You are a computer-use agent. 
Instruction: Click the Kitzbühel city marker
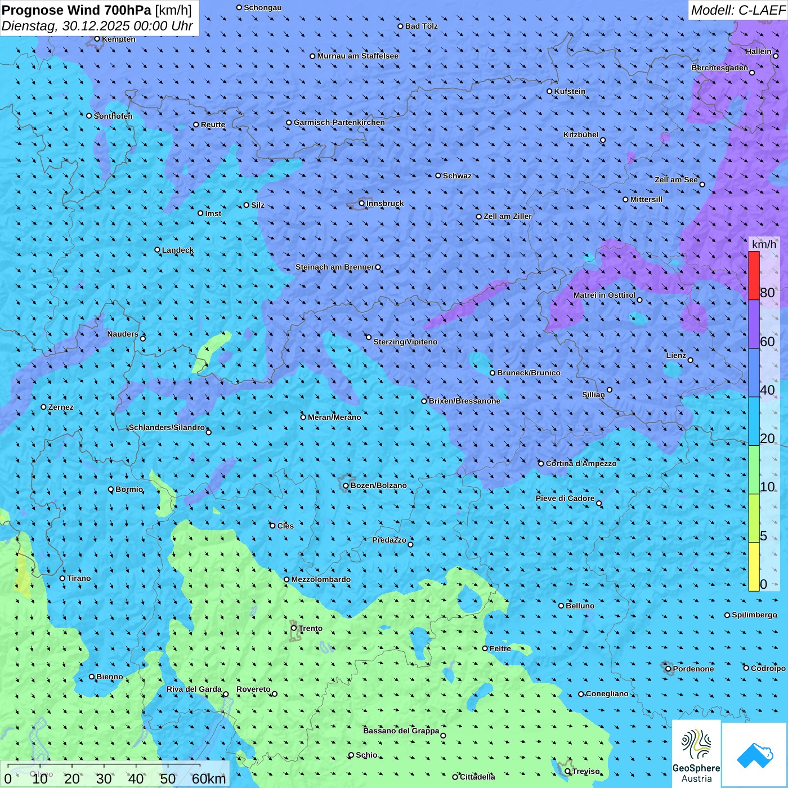coord(603,140)
